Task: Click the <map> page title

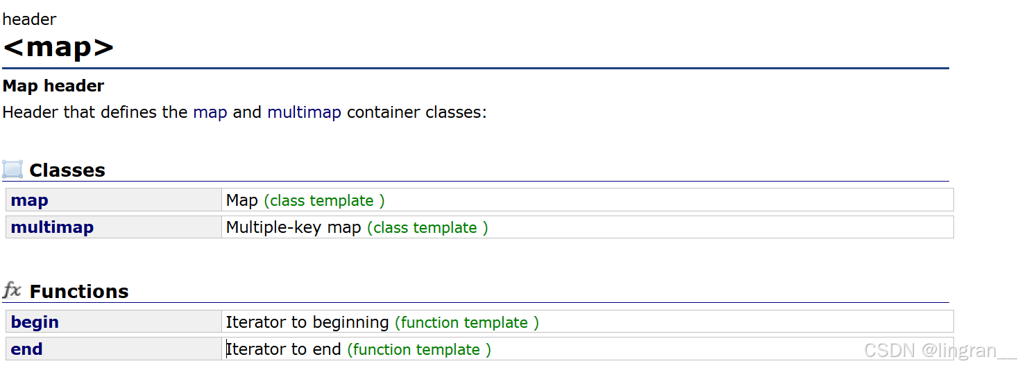Action: [x=58, y=48]
